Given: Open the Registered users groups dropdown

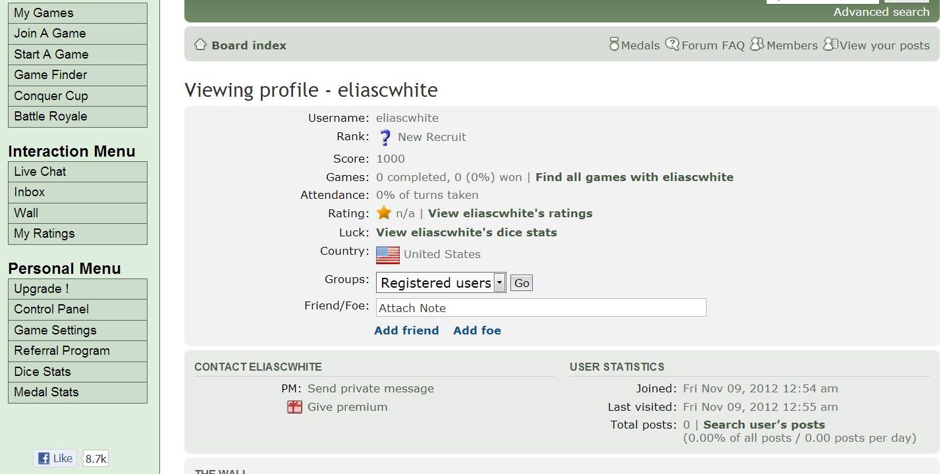Looking at the screenshot, I should pyautogui.click(x=441, y=283).
